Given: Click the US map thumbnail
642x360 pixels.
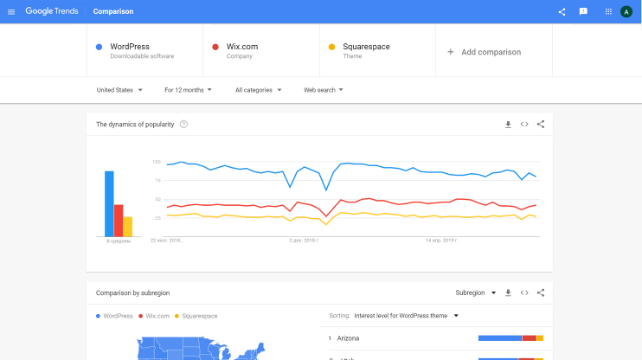Looking at the screenshot, I should coord(201,348).
